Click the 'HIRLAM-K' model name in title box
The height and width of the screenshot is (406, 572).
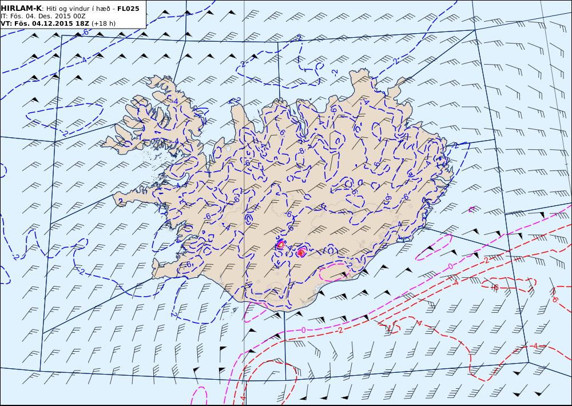(21, 9)
